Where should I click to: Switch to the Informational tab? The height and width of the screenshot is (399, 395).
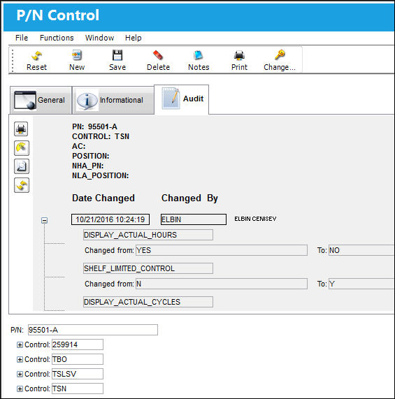coord(113,100)
